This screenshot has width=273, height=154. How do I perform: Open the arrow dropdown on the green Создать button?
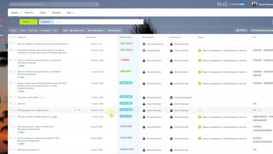click(35, 22)
